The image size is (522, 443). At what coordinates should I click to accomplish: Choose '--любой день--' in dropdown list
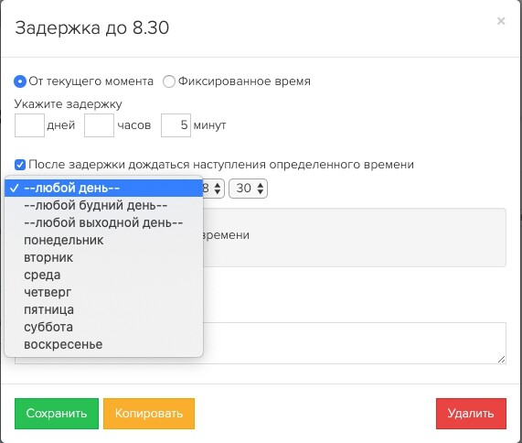tap(104, 188)
